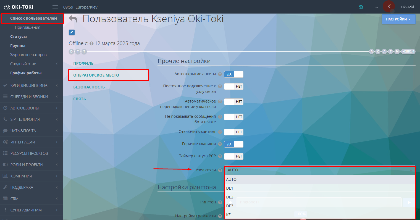The height and width of the screenshot is (220, 420).
Task: Open Группы in sidebar
Action: coord(18,46)
